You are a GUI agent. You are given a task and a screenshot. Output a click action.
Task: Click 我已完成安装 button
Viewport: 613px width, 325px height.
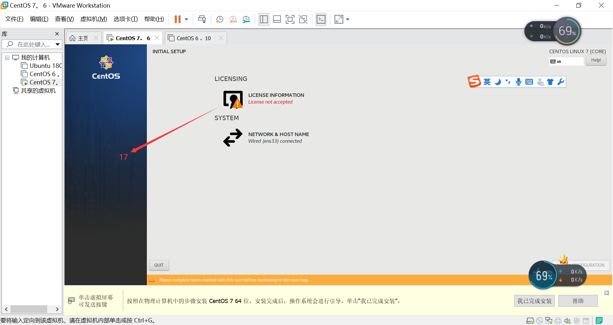534,301
